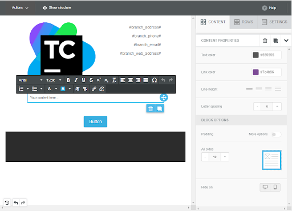Insert numbered list
The height and width of the screenshot is (211, 292).
coord(21,89)
